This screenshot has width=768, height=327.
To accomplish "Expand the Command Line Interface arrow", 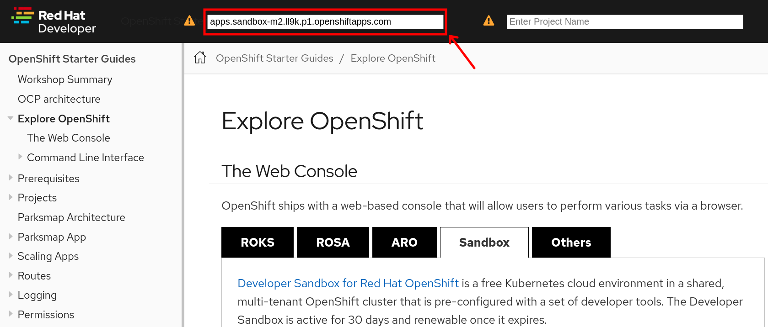I will point(20,157).
